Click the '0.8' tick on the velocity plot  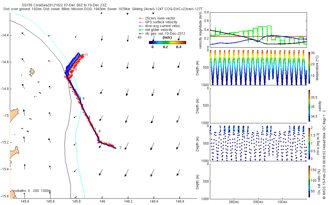[x=206, y=12]
